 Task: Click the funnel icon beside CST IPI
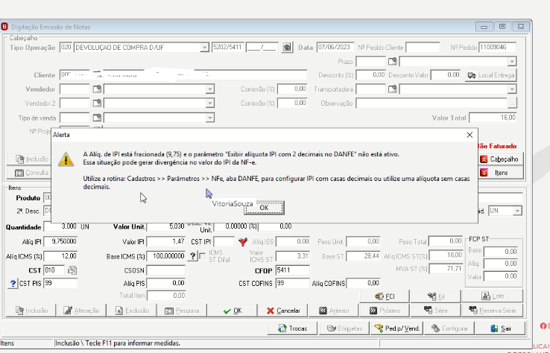[x=243, y=241]
